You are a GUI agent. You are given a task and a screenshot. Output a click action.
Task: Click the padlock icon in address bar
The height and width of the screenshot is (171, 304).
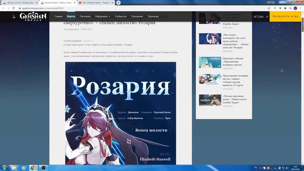click(20, 8)
